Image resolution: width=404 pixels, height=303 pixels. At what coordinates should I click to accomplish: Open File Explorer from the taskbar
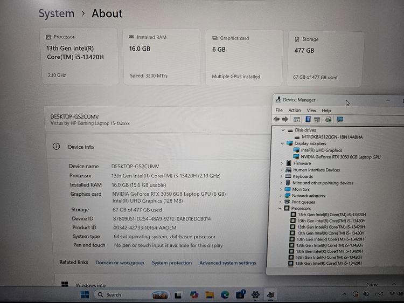pos(210,294)
